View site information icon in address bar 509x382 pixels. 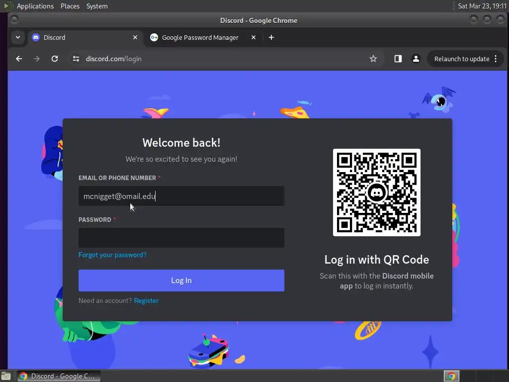[76, 59]
